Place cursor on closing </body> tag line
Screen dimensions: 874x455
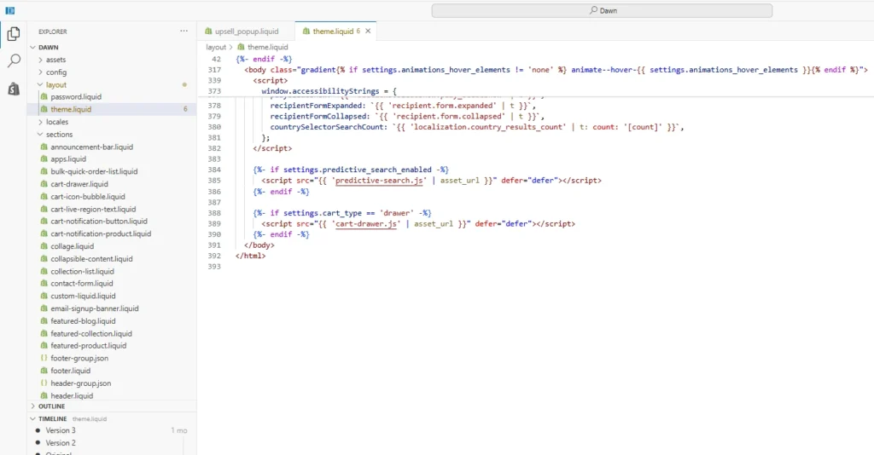tap(259, 245)
